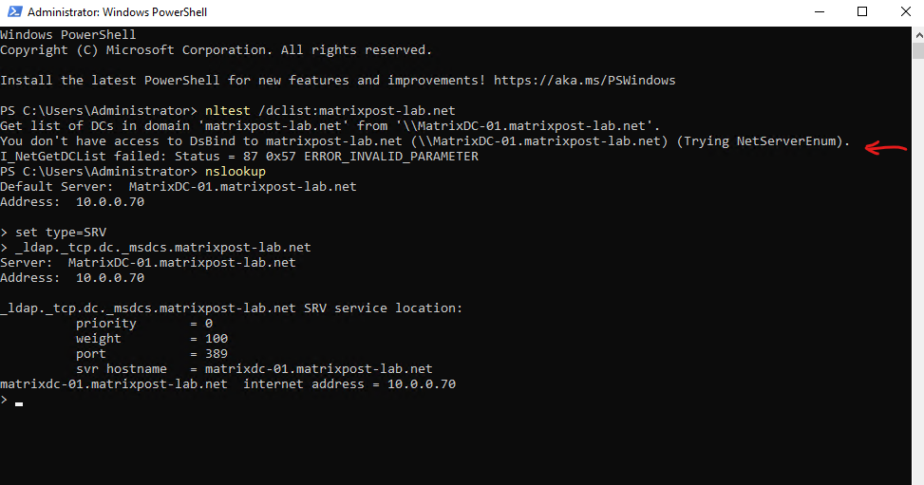Click the 'internet address = 10.0.0.70' text

pos(349,384)
